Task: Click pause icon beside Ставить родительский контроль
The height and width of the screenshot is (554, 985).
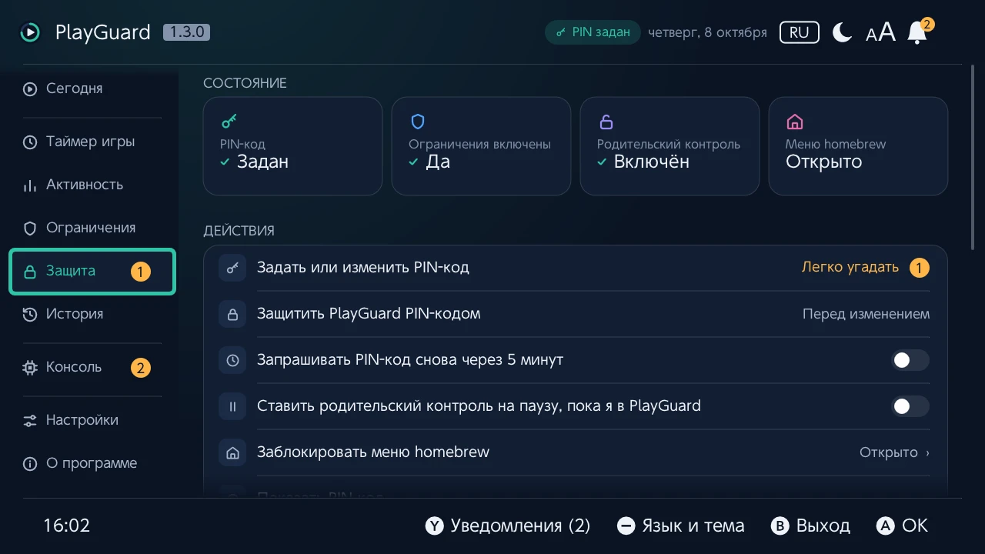Action: [x=232, y=406]
